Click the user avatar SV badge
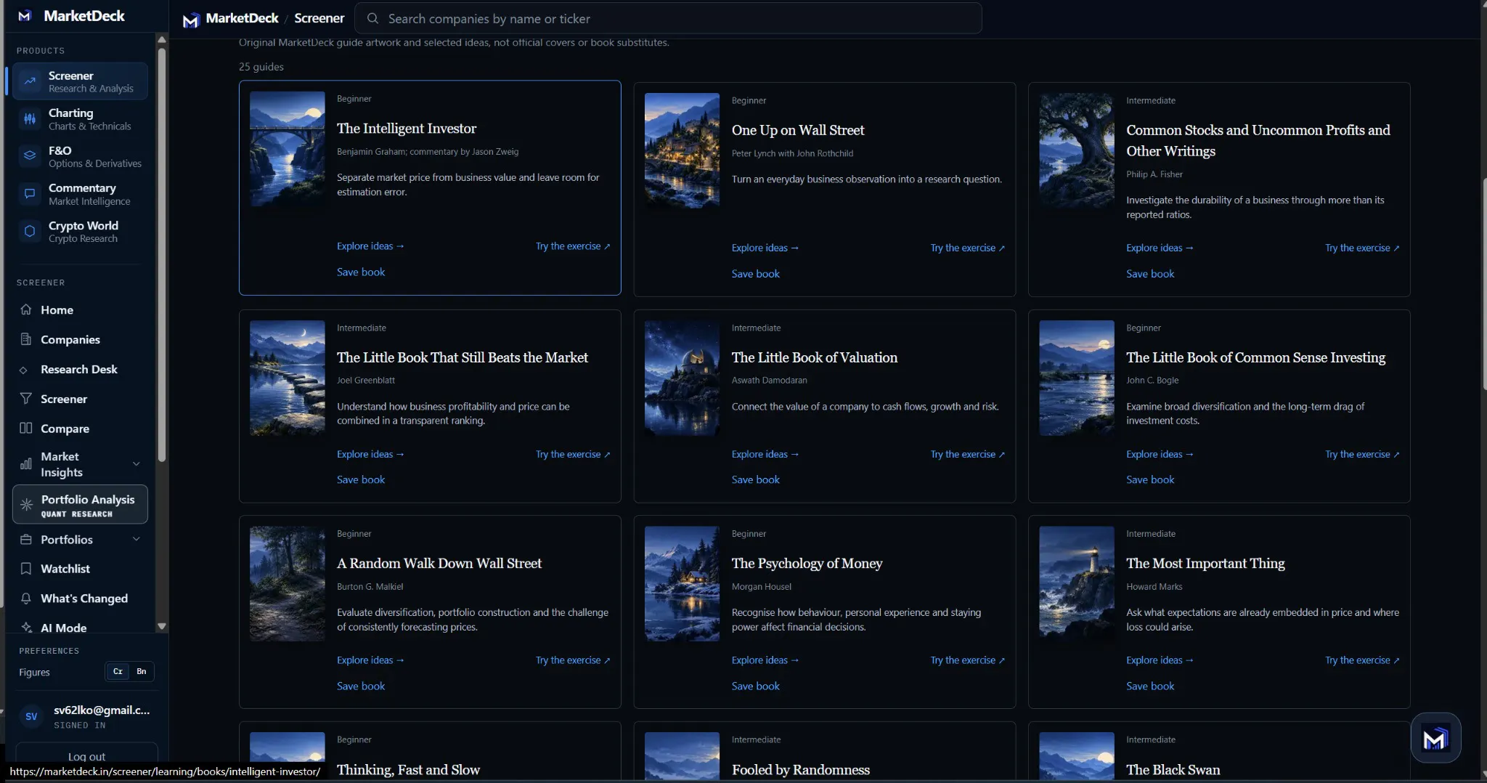 pyautogui.click(x=31, y=716)
